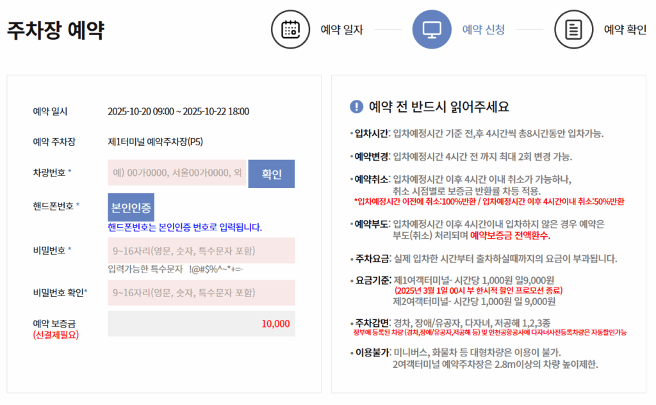Focus the 비밀번호 input field
The width and height of the screenshot is (656, 405).
tap(201, 250)
